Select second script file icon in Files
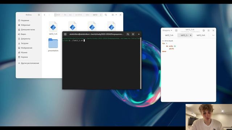 pos(72,26)
